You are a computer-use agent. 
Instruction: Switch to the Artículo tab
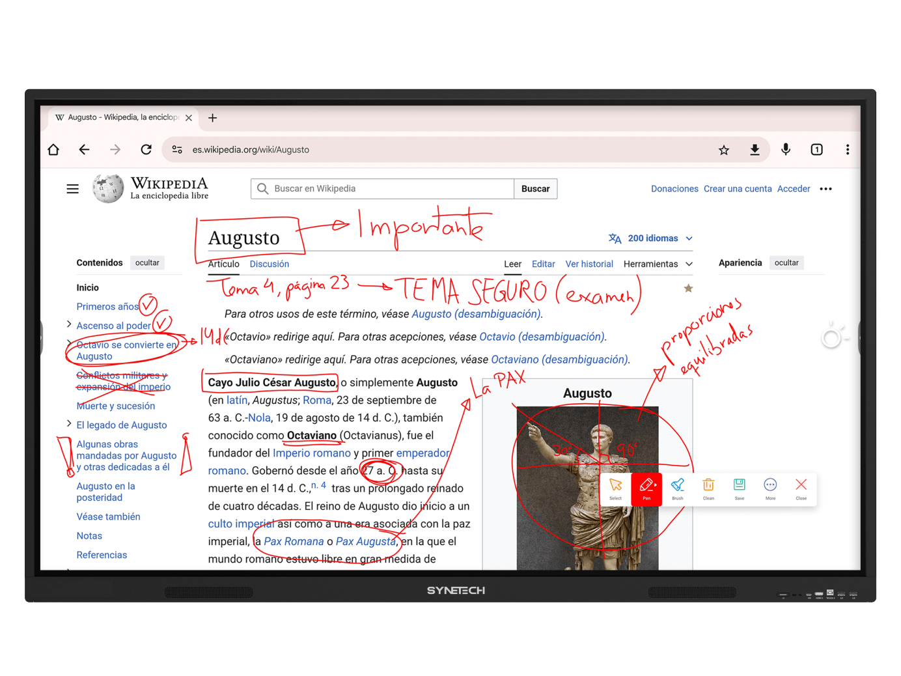click(x=223, y=264)
